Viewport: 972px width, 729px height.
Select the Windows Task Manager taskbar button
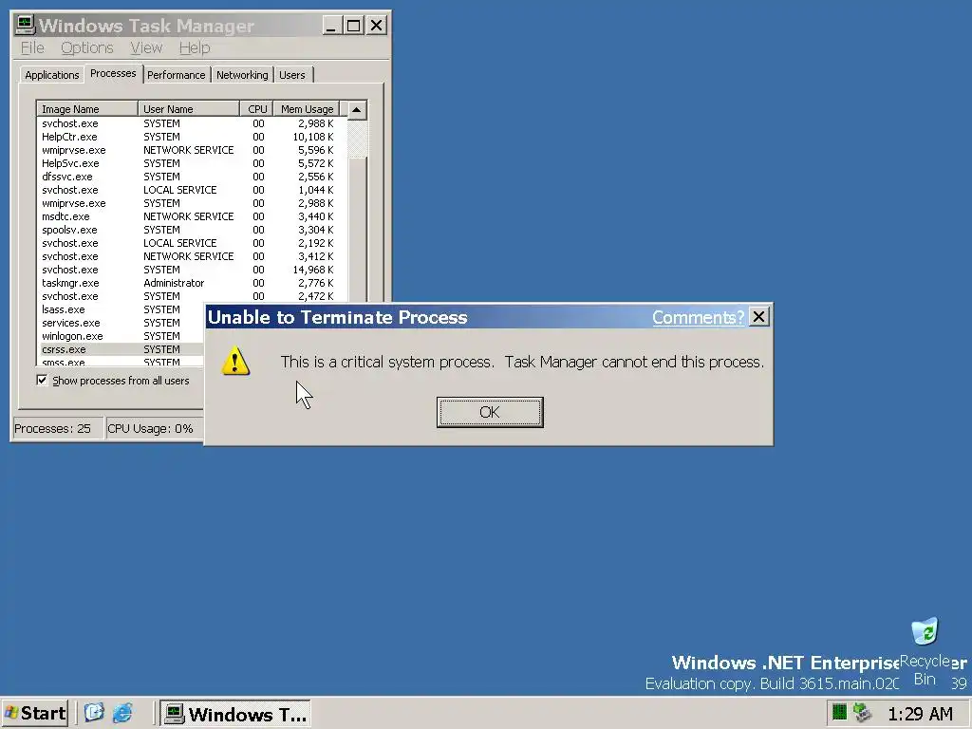point(235,714)
